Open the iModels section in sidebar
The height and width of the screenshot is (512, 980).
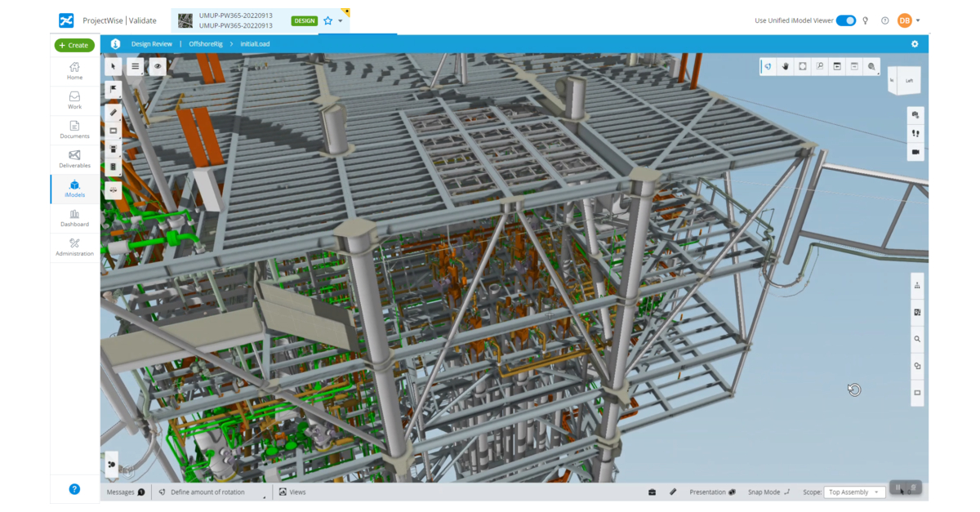click(74, 189)
